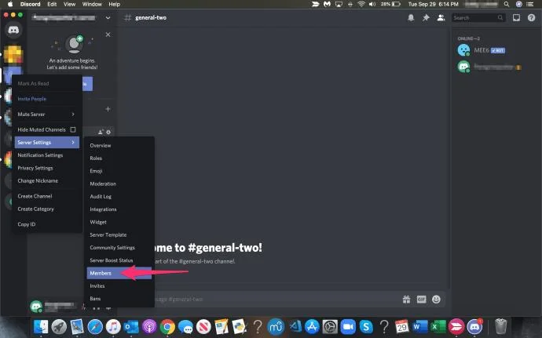542x338 pixels.
Task: Click the Search field in header
Action: coord(478,17)
